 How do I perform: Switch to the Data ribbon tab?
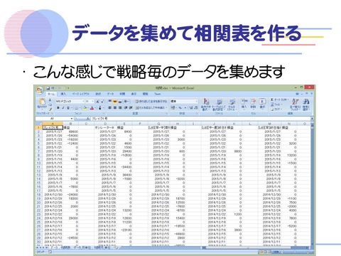[x=110, y=94]
